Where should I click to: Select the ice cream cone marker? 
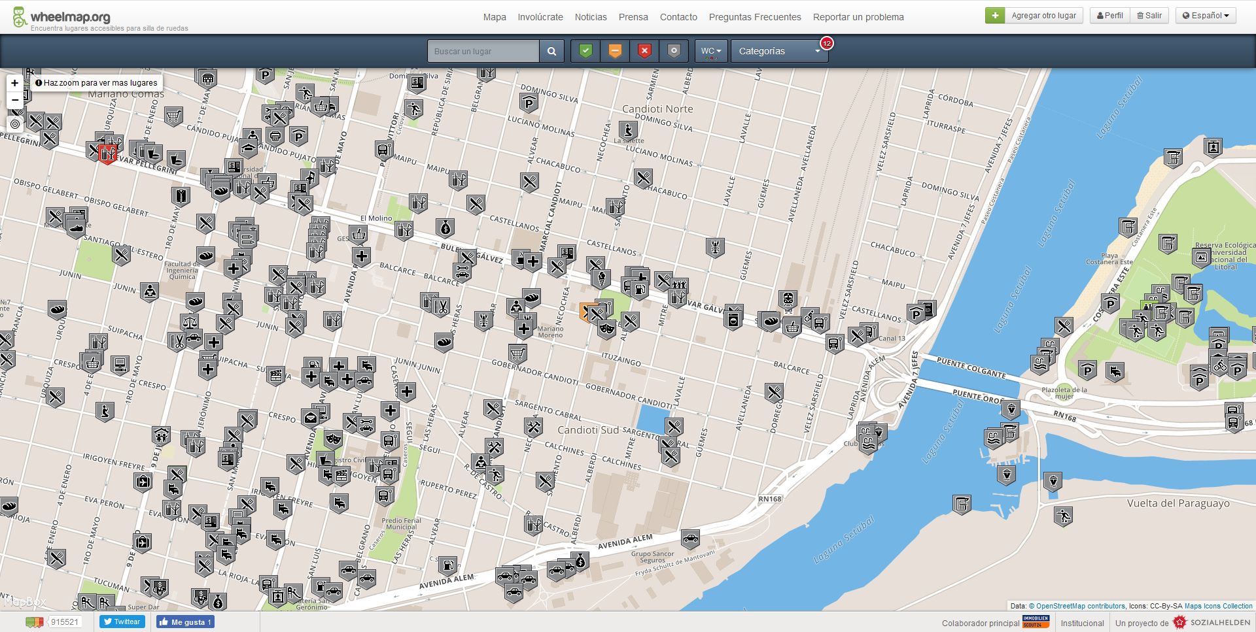tap(601, 279)
